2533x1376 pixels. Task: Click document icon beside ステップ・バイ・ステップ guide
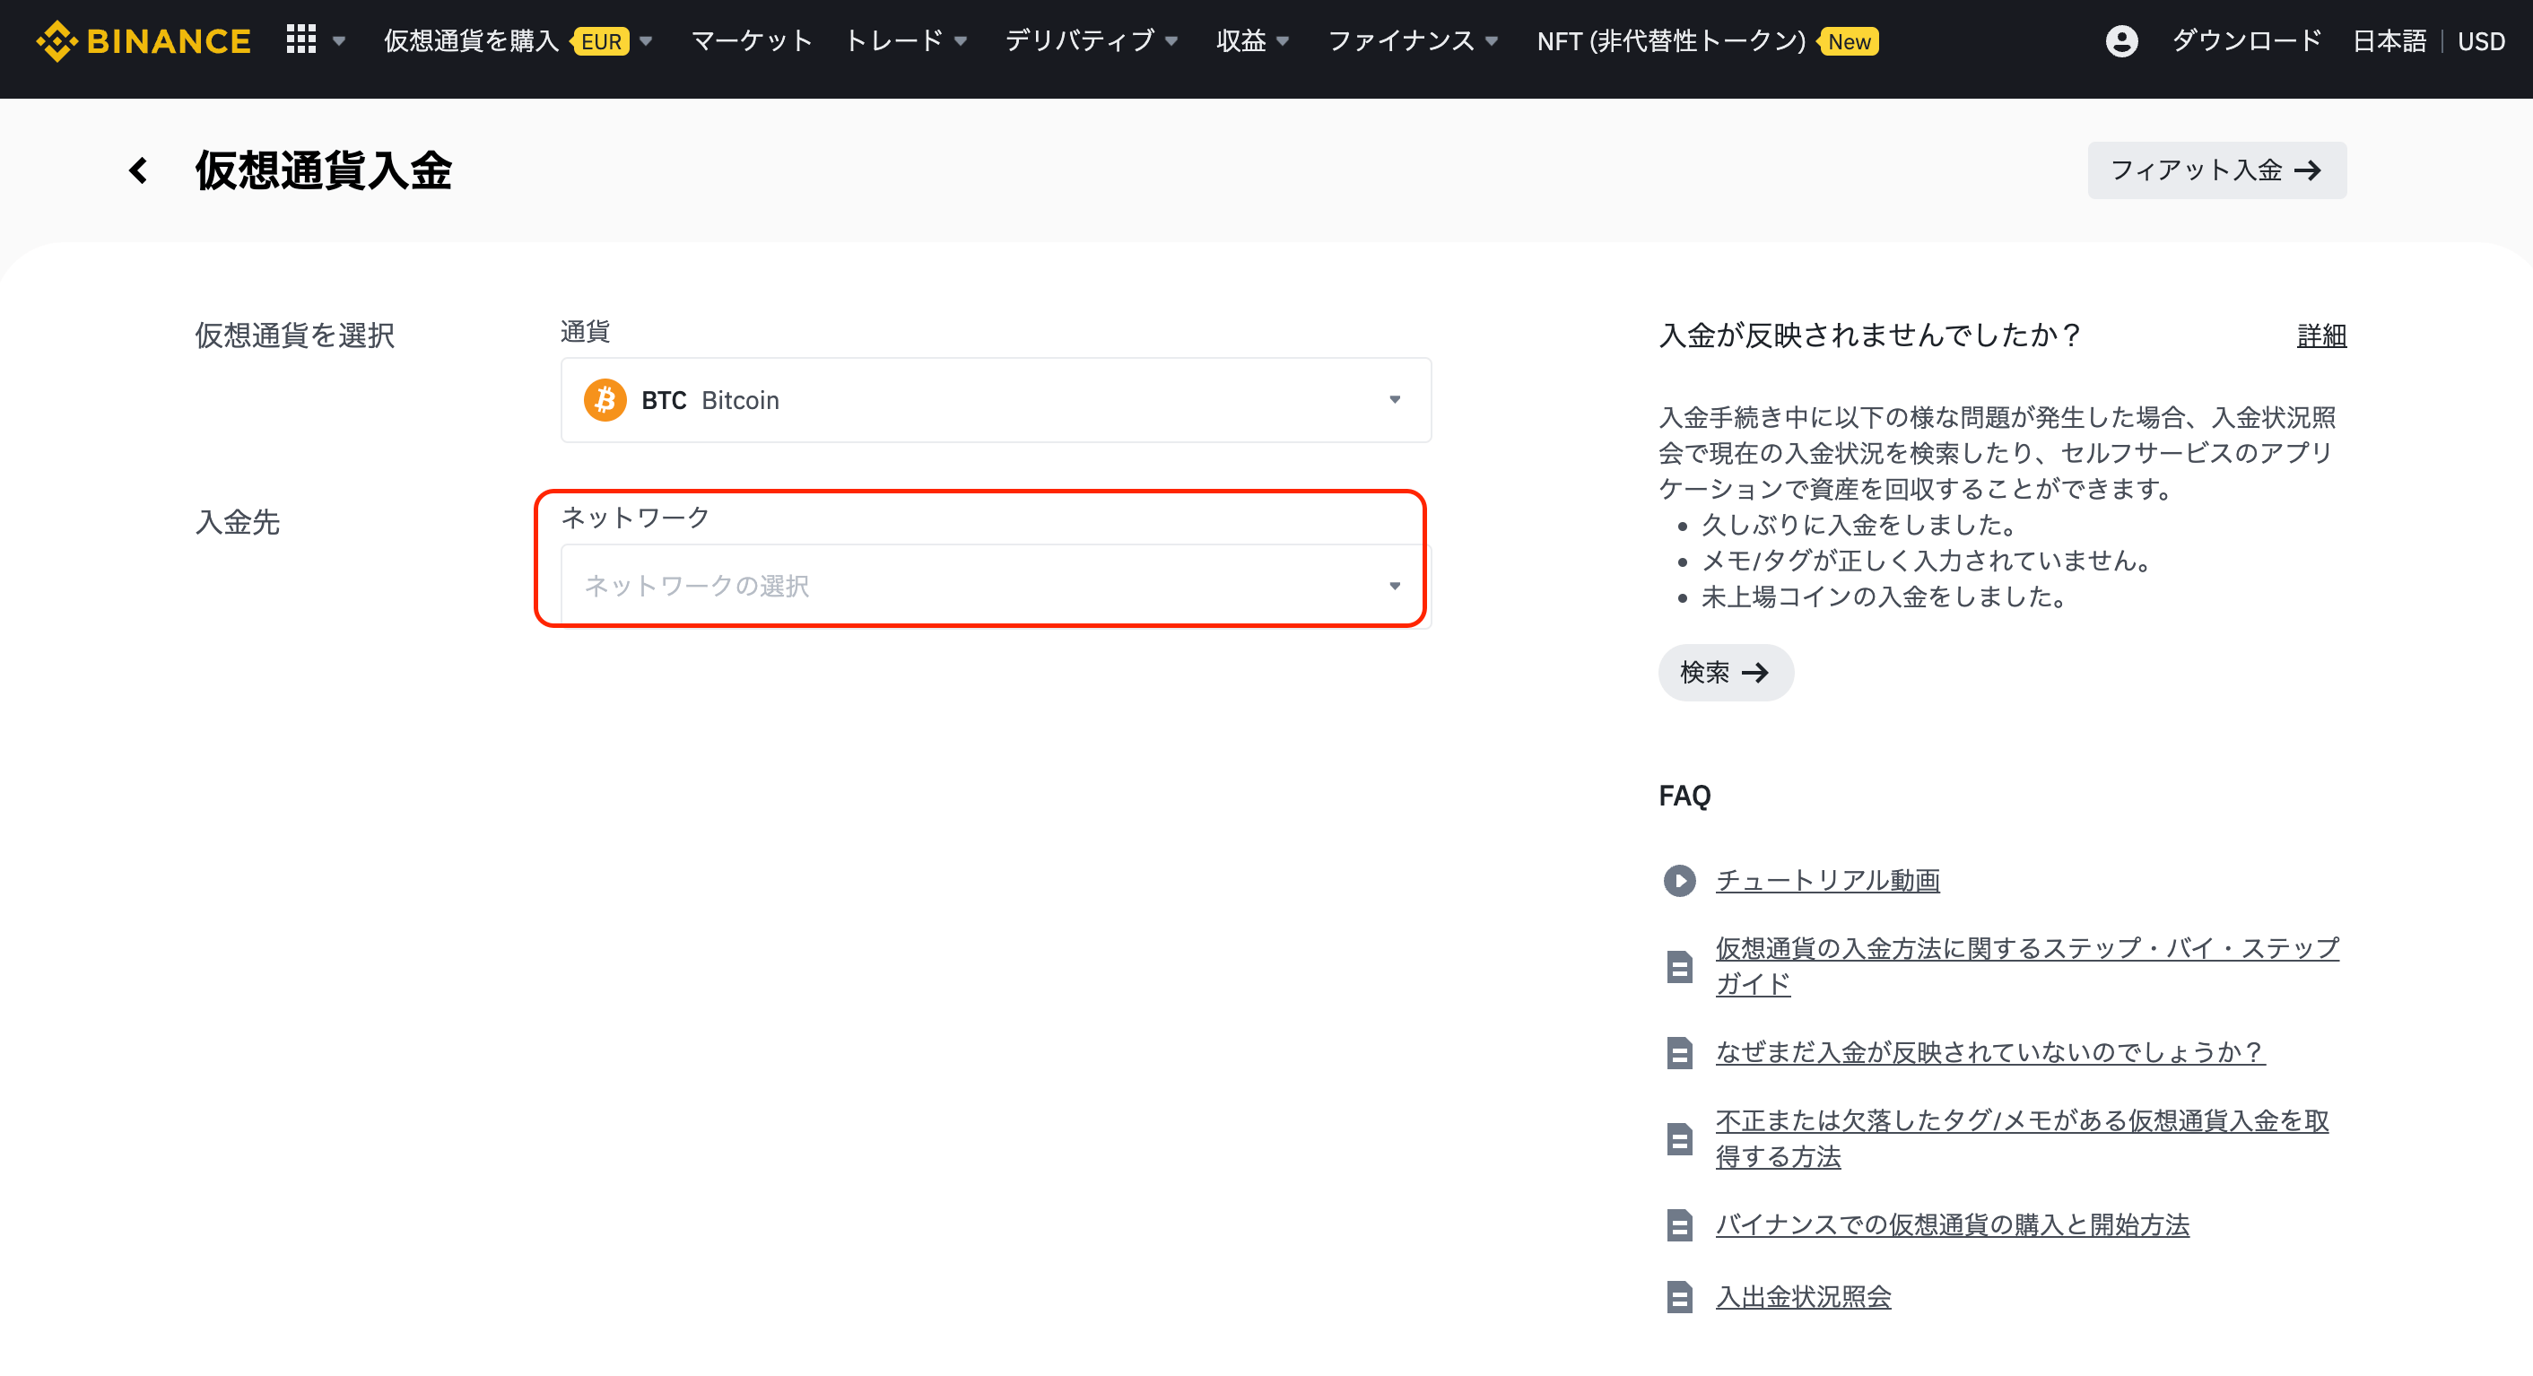coord(1678,967)
